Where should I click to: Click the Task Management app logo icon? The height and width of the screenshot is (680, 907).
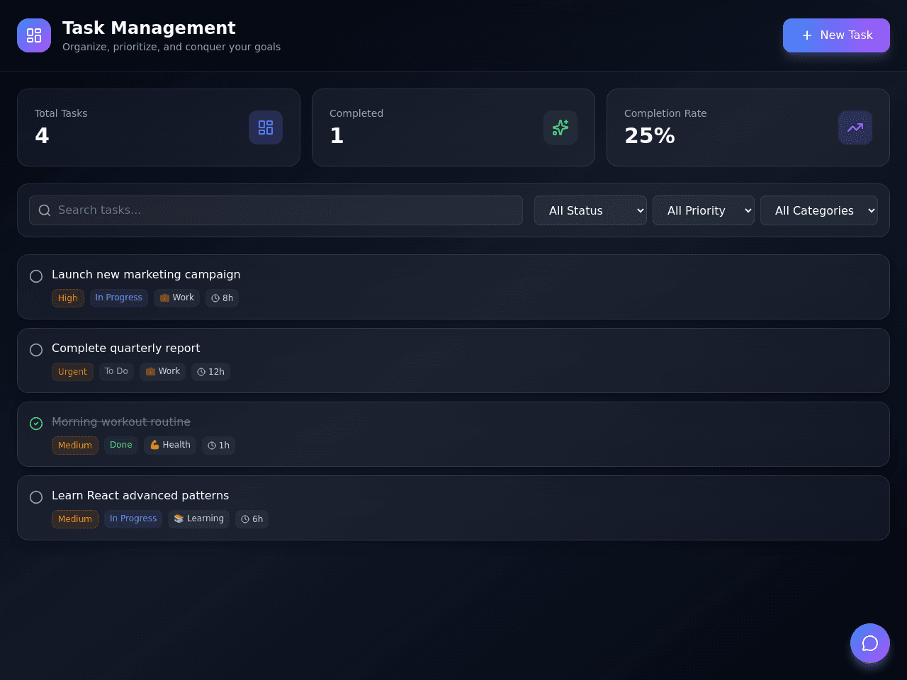tap(34, 35)
